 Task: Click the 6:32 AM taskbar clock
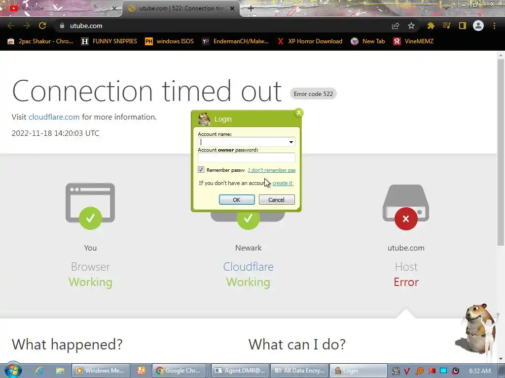(x=480, y=371)
